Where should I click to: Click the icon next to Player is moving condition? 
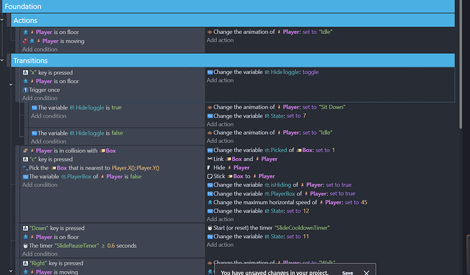click(26, 41)
